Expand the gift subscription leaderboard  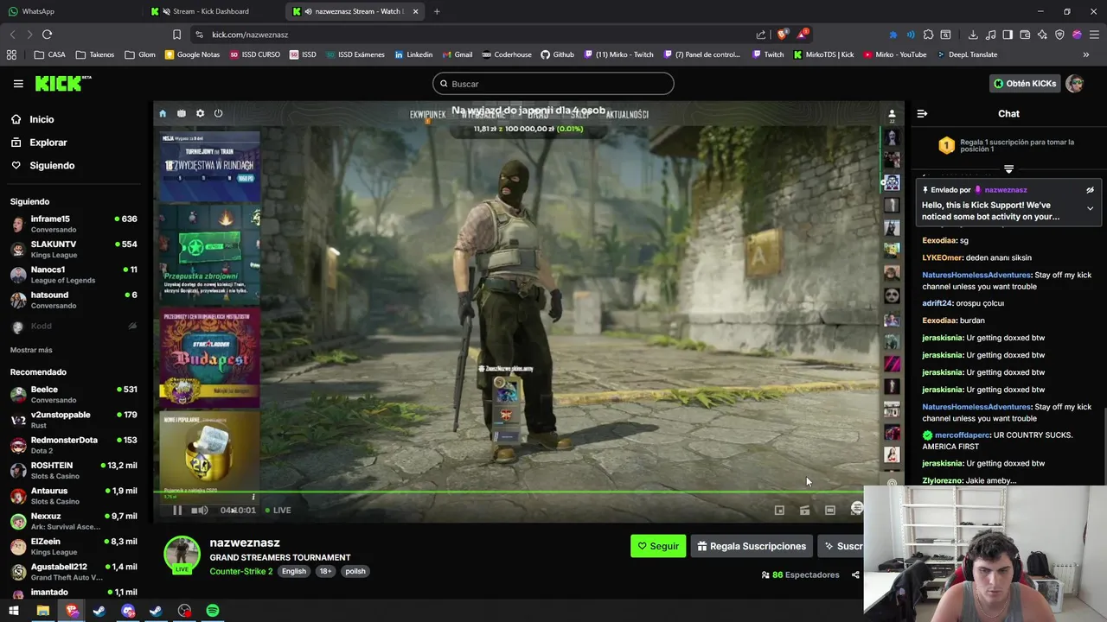coord(1008,169)
